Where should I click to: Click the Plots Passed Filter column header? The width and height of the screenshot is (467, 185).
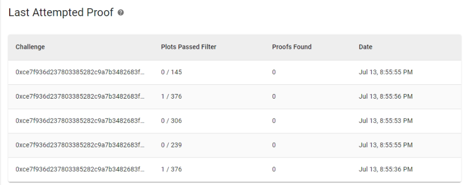(189, 47)
